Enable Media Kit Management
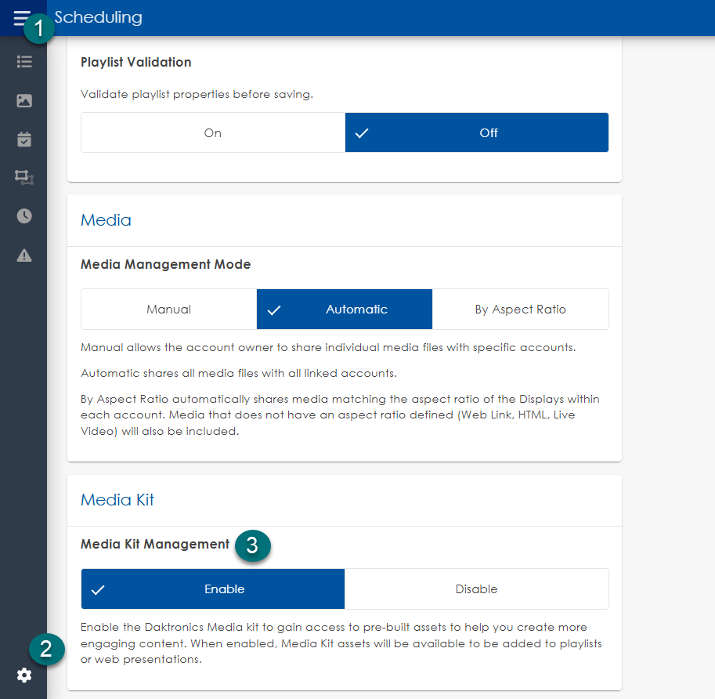 (x=213, y=589)
